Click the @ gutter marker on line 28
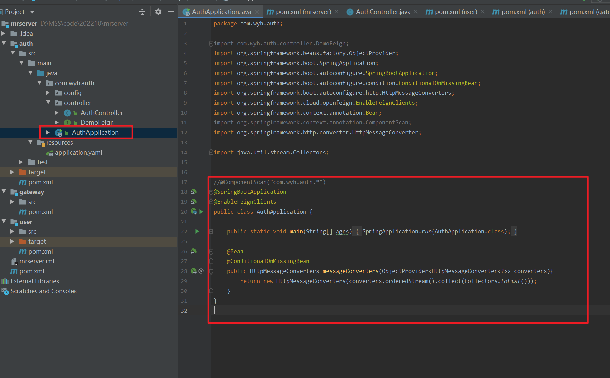 pyautogui.click(x=201, y=271)
